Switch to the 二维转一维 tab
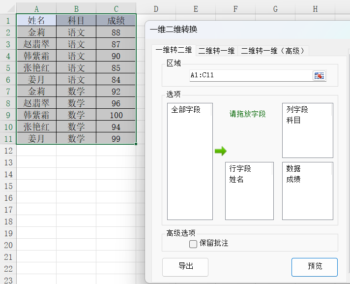The width and height of the screenshot is (350, 284). pyautogui.click(x=216, y=51)
